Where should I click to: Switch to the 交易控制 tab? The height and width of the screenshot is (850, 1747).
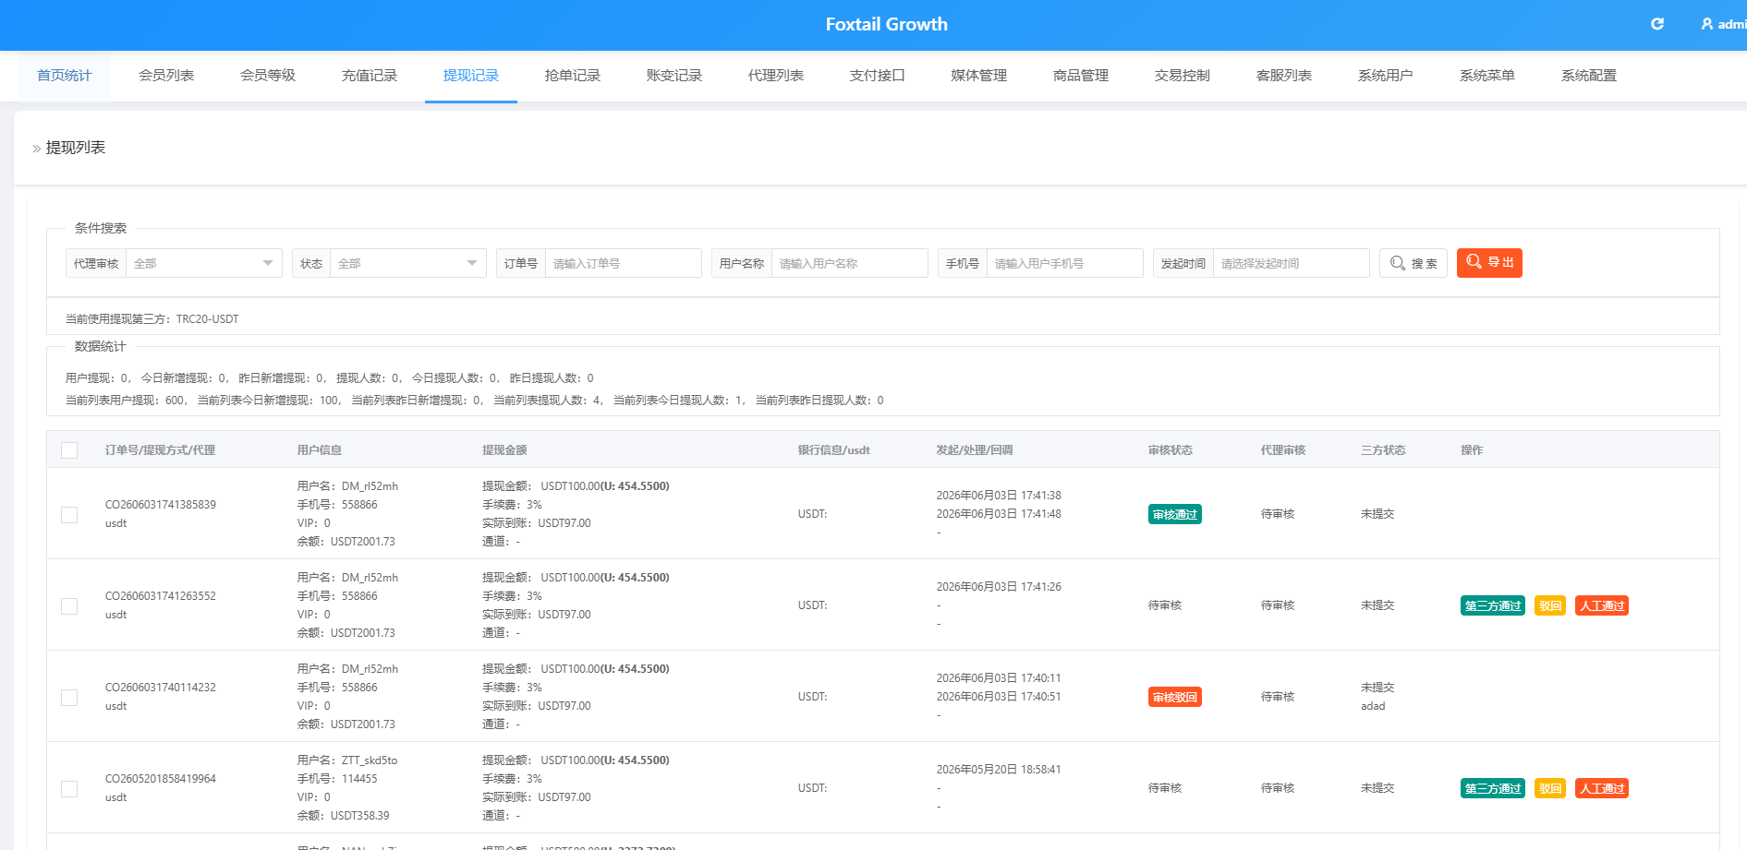pos(1183,76)
